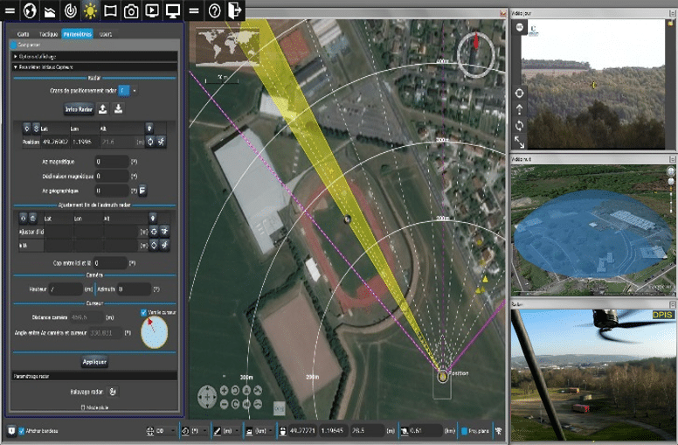Image resolution: width=678 pixels, height=445 pixels.
Task: Switch to the Carte tab
Action: coord(24,33)
